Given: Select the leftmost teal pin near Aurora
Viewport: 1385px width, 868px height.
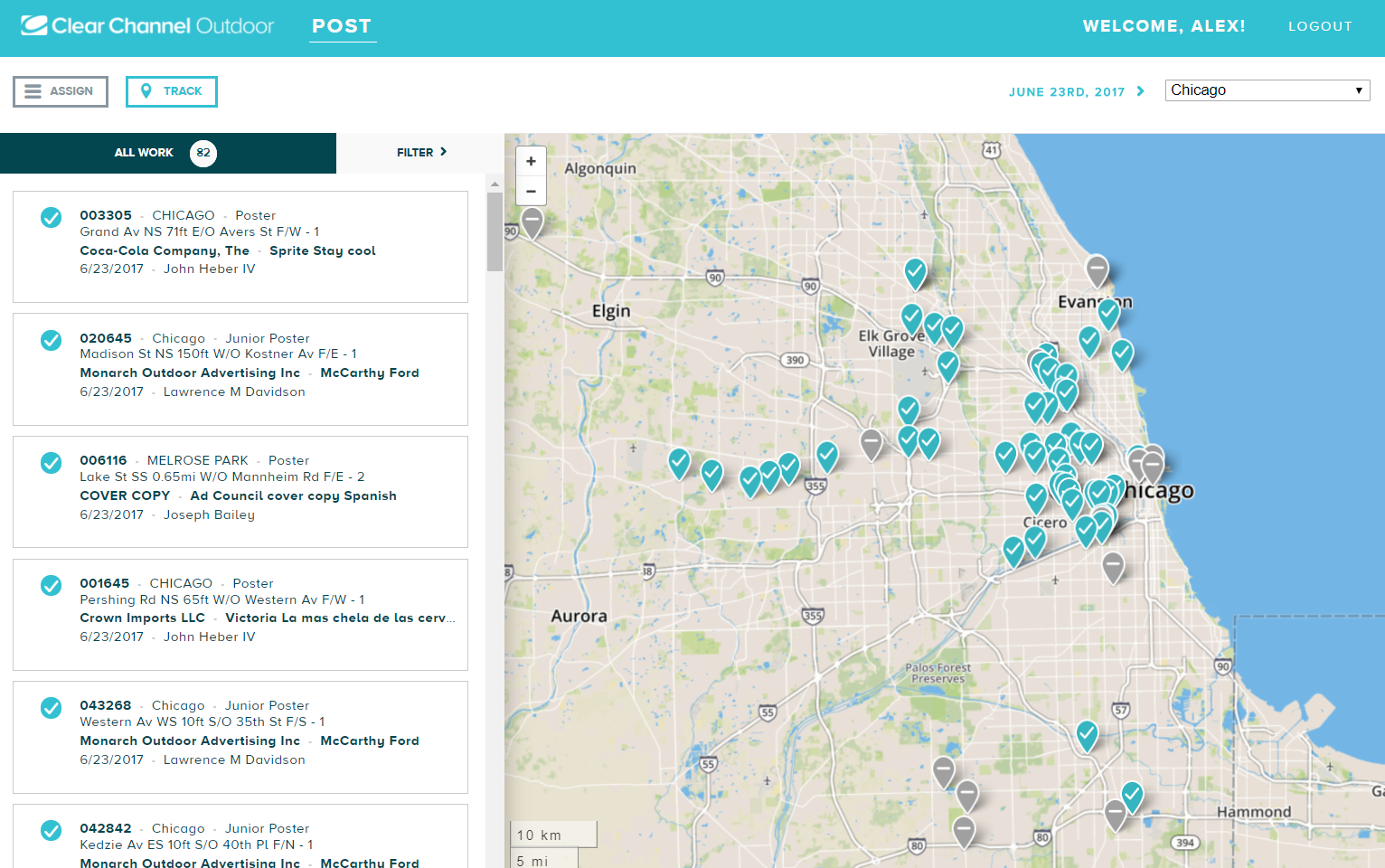Looking at the screenshot, I should pos(679,462).
